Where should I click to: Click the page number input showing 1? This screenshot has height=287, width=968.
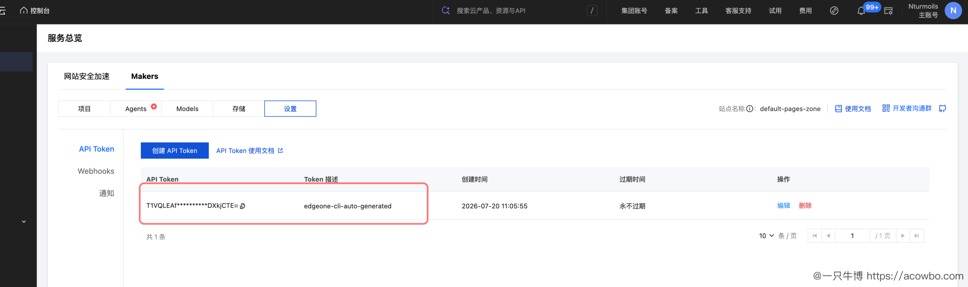852,236
